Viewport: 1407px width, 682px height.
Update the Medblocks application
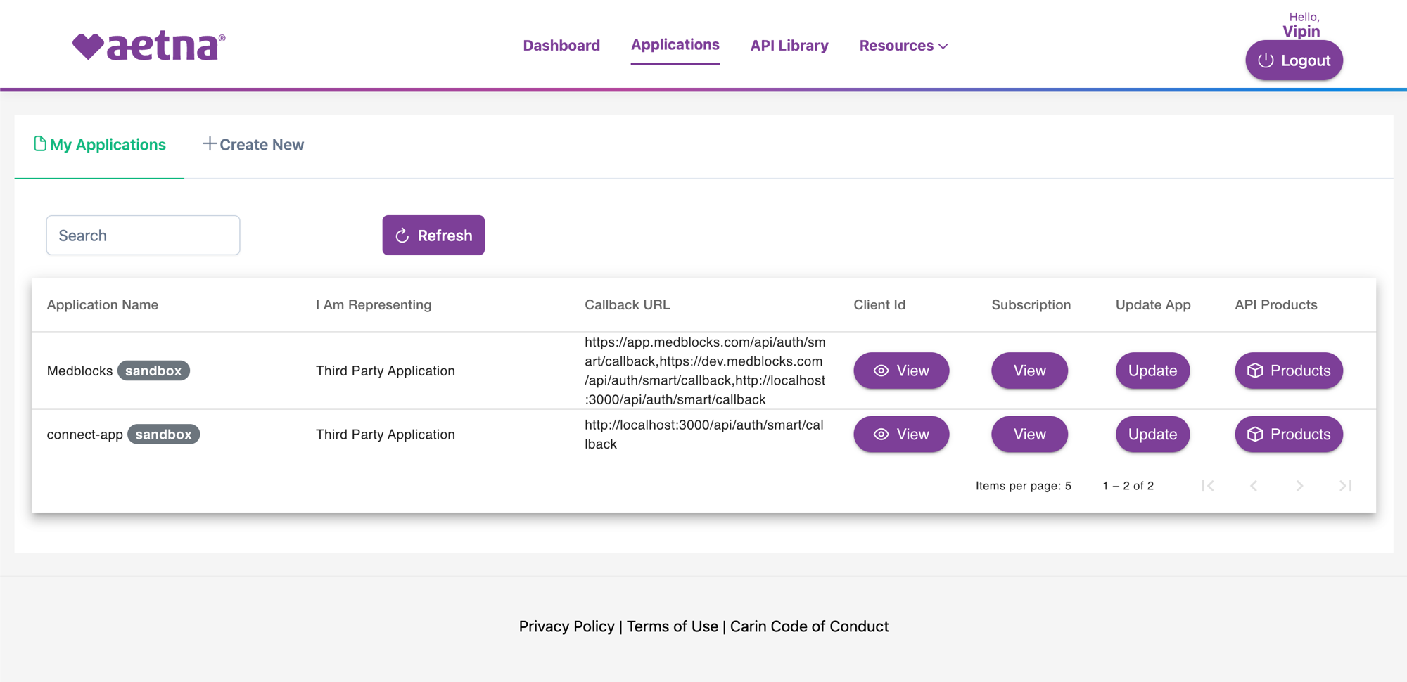pyautogui.click(x=1152, y=371)
